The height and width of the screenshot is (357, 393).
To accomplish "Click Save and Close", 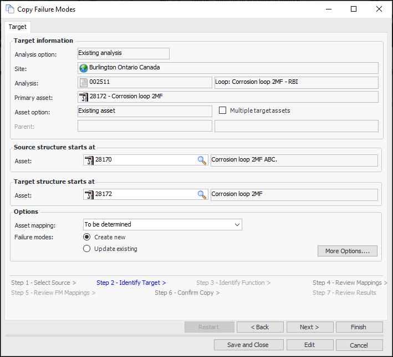I will 248,345.
